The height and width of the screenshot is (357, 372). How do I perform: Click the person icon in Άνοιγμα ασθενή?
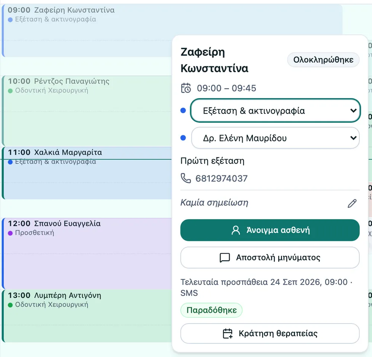point(235,230)
